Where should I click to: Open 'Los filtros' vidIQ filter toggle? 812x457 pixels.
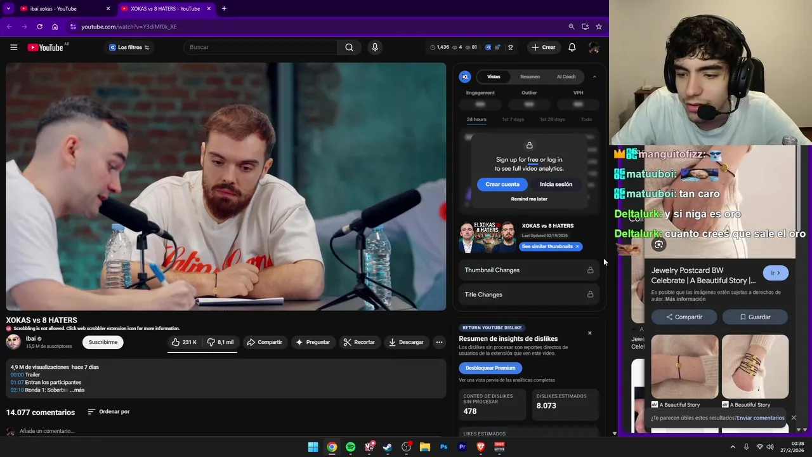[129, 47]
